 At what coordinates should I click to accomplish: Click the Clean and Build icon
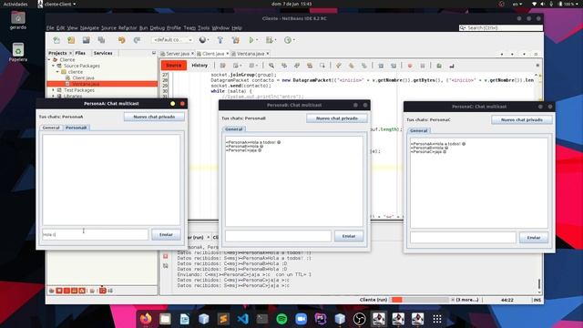coord(235,40)
